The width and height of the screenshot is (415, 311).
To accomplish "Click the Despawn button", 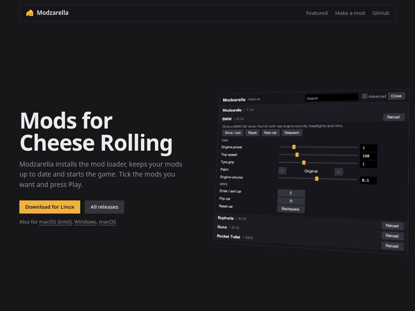I will click(x=292, y=133).
